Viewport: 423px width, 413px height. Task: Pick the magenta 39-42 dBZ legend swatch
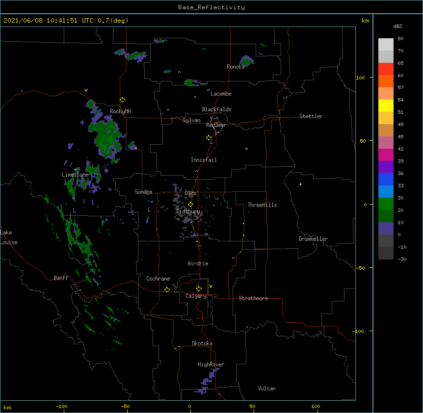(386, 155)
